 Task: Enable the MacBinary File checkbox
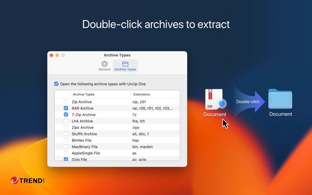click(66, 147)
